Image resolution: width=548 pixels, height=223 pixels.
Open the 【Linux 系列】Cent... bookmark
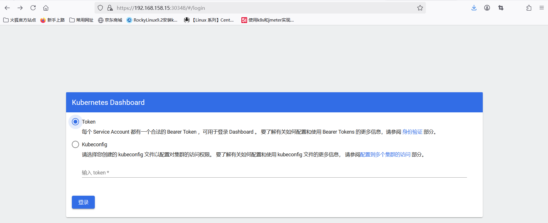(x=209, y=20)
